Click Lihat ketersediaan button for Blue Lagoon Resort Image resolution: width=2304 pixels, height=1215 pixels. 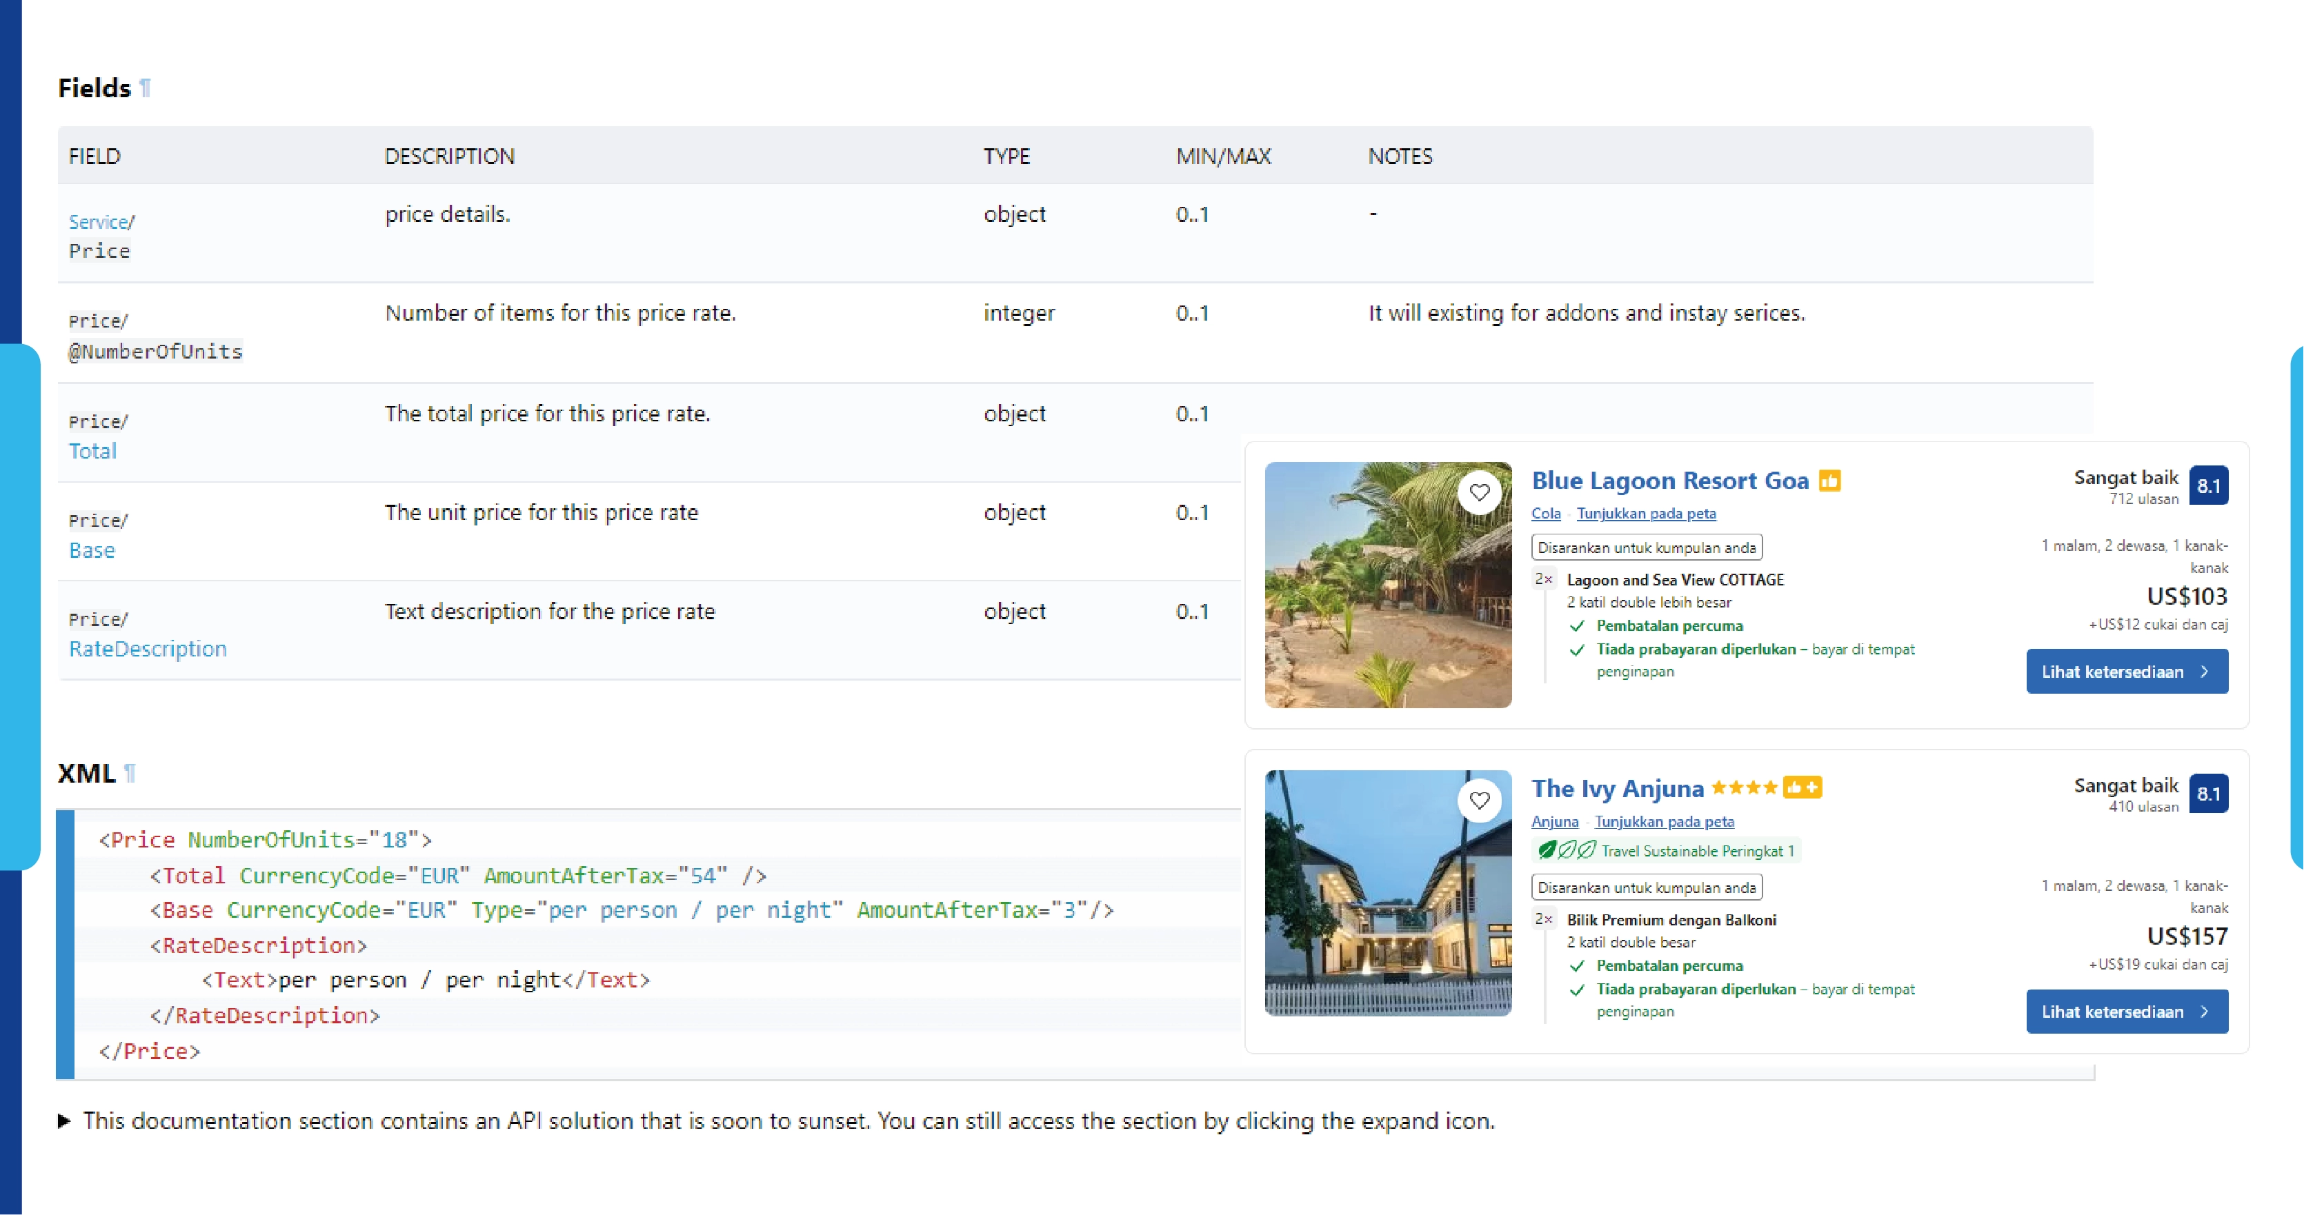[2127, 672]
